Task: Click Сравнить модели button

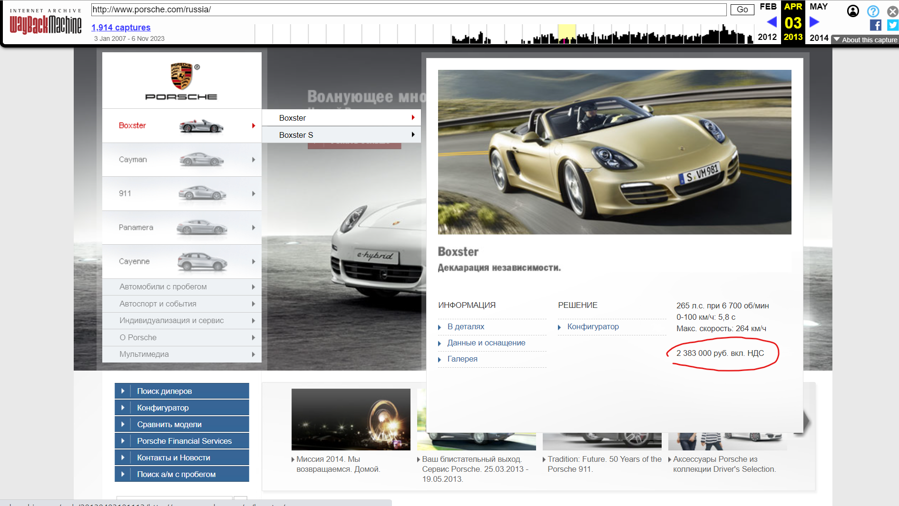Action: point(182,424)
